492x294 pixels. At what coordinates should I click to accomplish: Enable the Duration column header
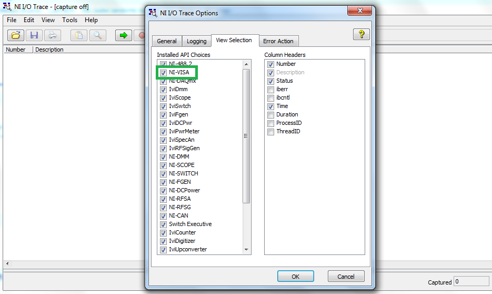coord(270,115)
